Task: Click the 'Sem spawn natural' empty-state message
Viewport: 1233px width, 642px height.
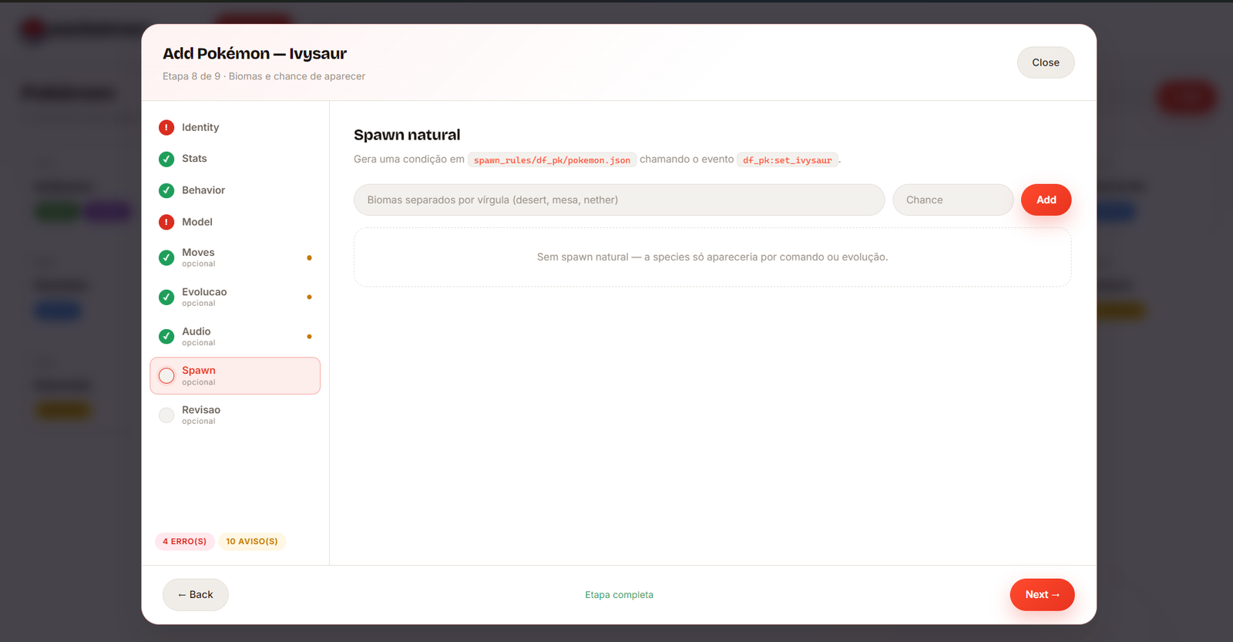Action: click(x=712, y=257)
